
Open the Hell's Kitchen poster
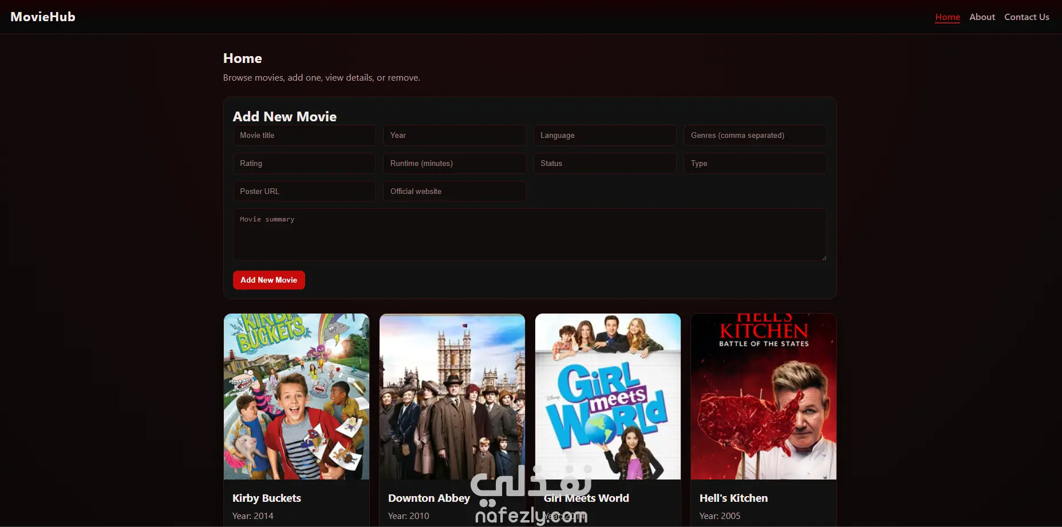tap(764, 397)
